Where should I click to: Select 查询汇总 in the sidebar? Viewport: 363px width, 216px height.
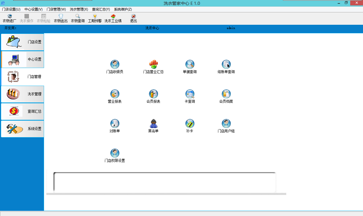click(x=22, y=112)
